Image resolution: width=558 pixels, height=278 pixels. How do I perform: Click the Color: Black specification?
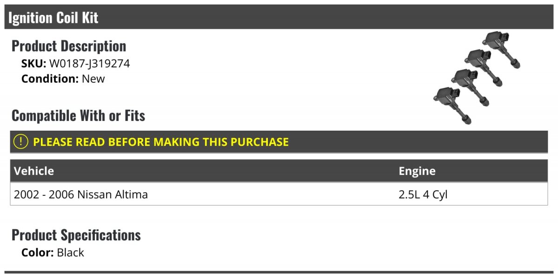[x=53, y=253]
